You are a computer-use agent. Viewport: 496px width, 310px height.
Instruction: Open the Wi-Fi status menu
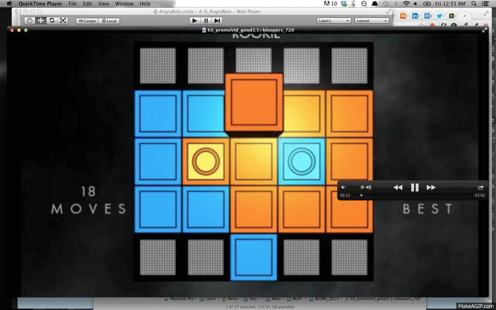(x=407, y=3)
